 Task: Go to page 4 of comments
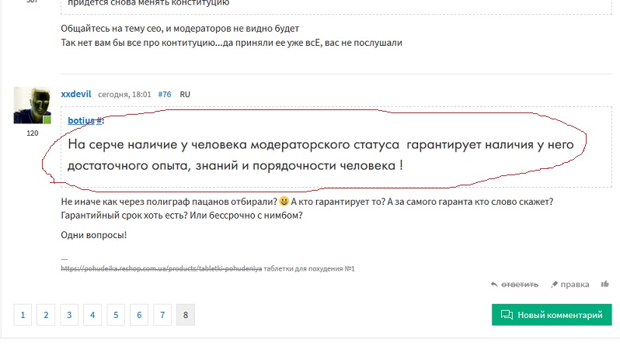point(92,315)
